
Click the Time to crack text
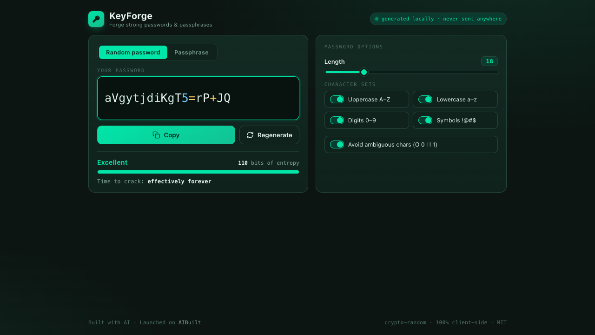154,181
